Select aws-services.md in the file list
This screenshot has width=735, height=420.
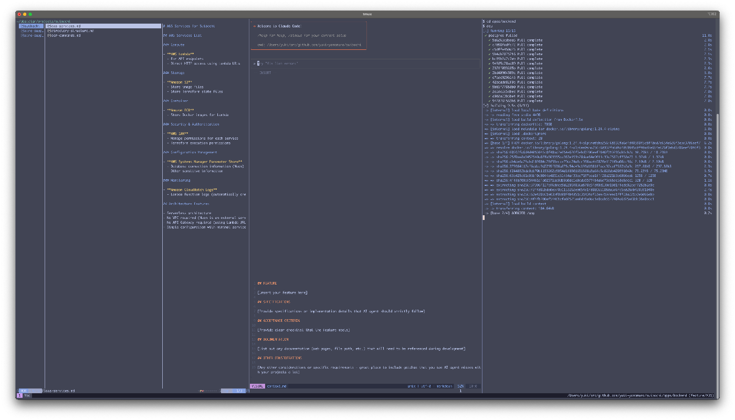click(103, 26)
